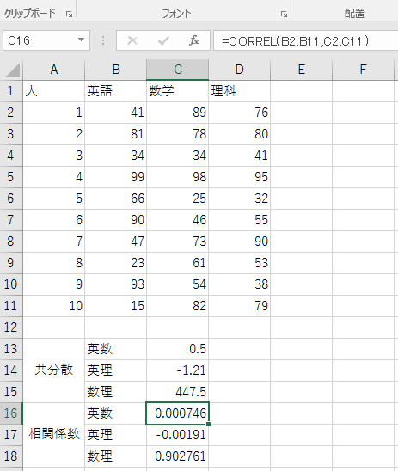Screen dimensions: 398x471
Task: Select cell with value 0.902761
Action: point(178,456)
